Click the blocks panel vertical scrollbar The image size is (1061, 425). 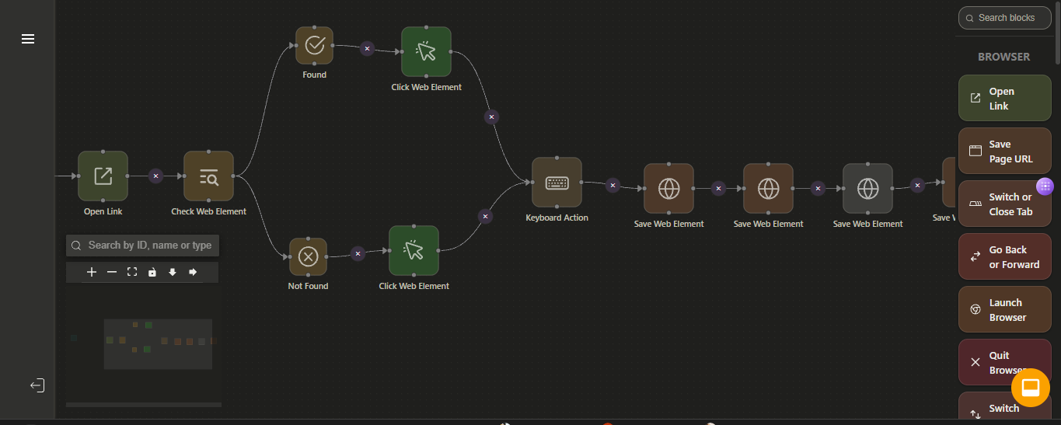[1057, 33]
